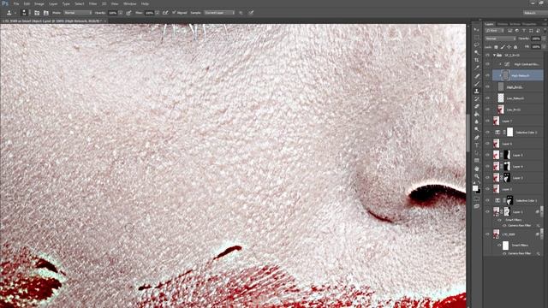Hide the top layer group

click(x=487, y=55)
